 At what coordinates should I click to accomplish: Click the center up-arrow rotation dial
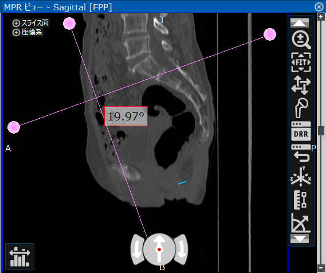click(159, 249)
